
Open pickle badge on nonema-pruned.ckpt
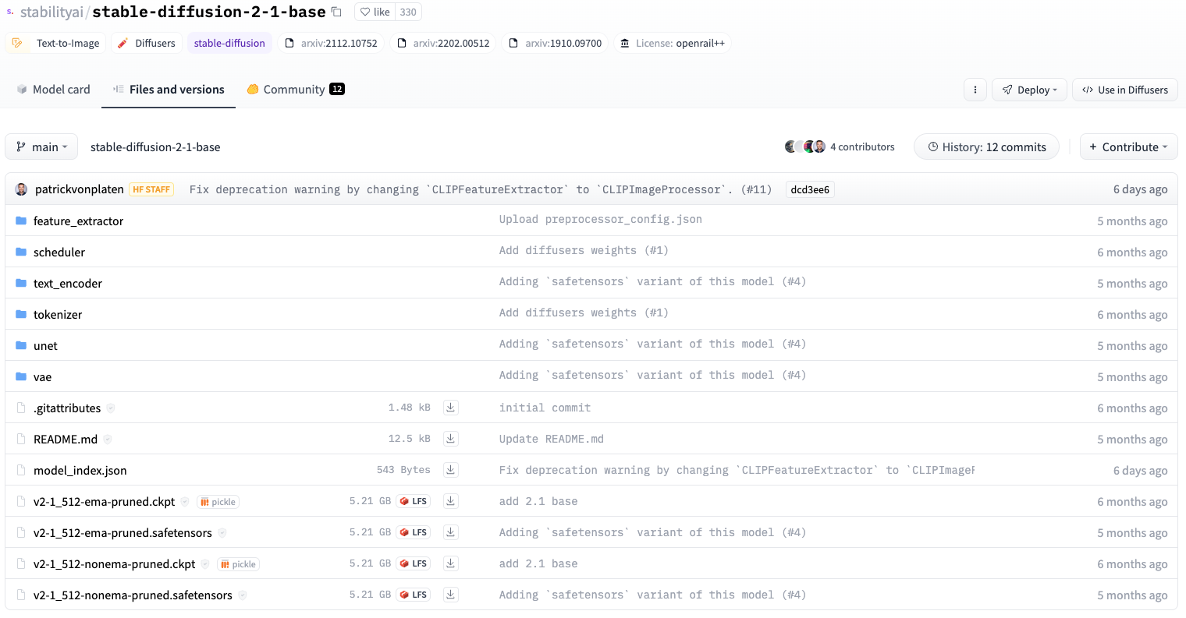coord(238,564)
